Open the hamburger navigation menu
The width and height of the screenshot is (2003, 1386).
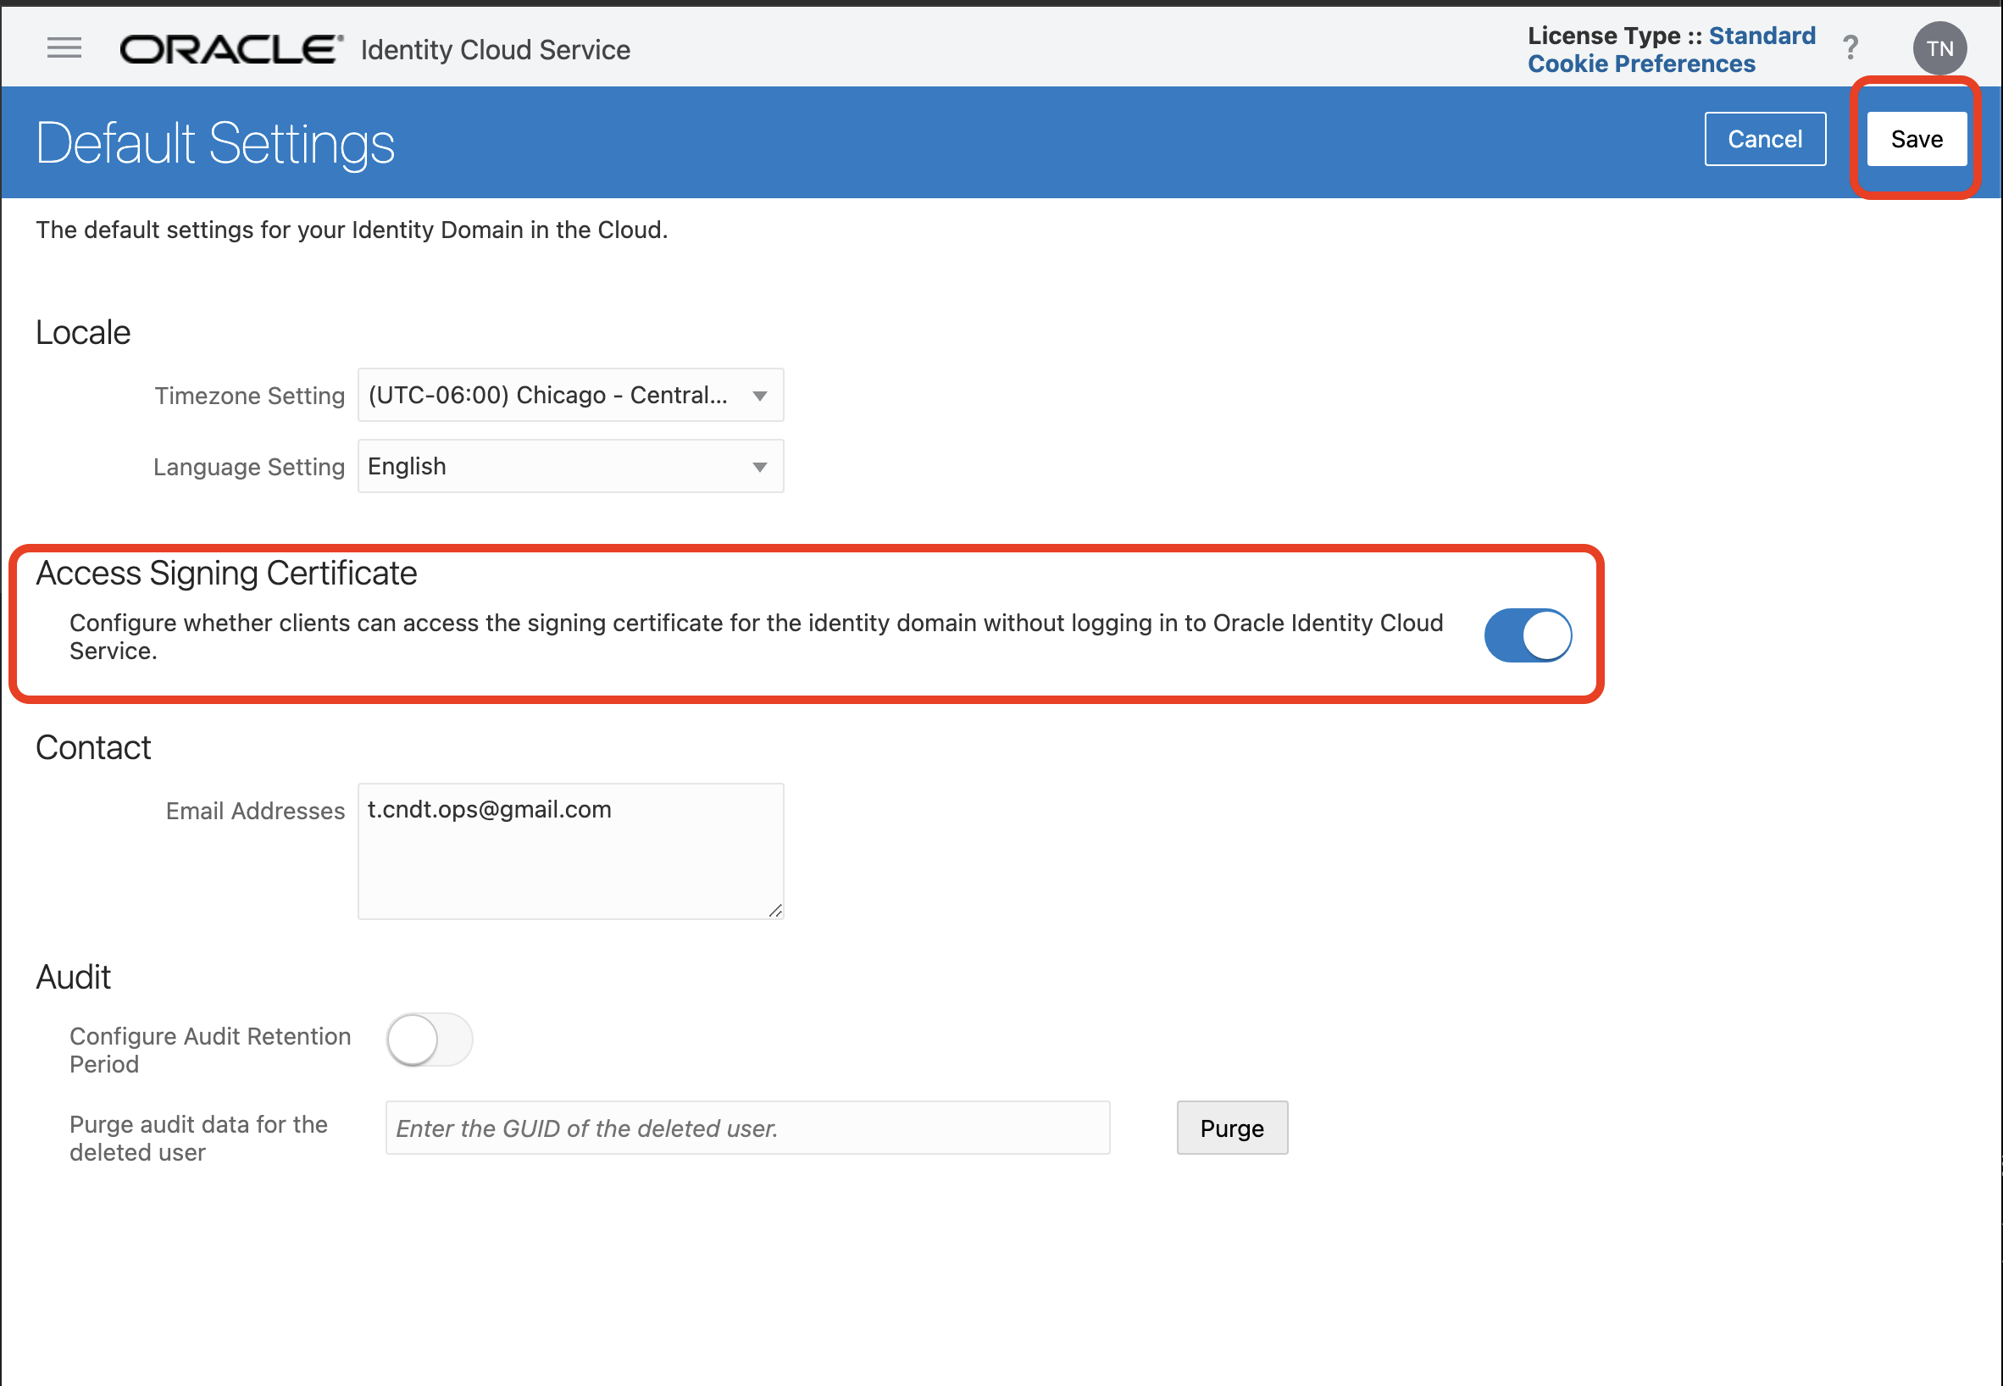tap(64, 47)
